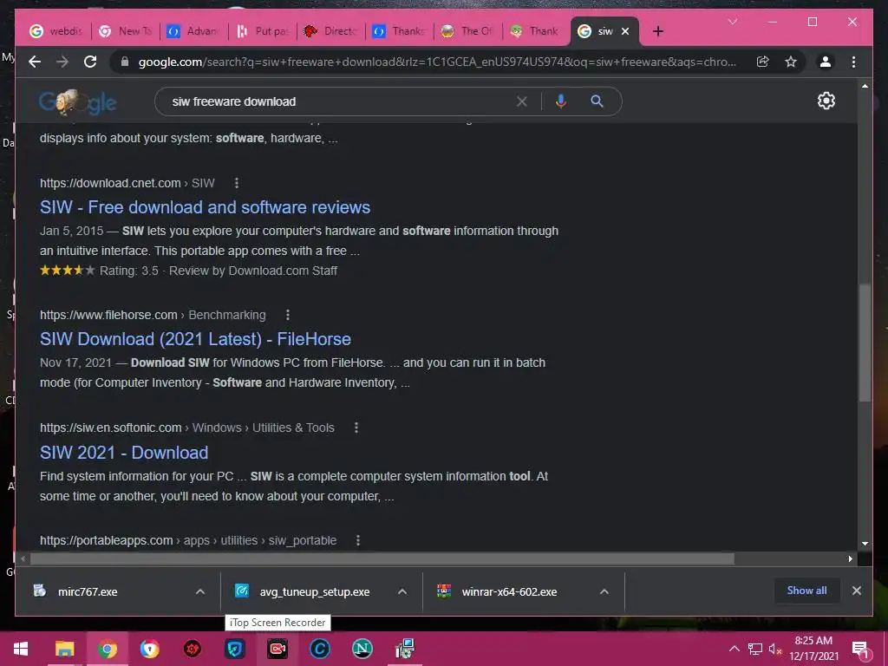Close the active siw tab
The height and width of the screenshot is (666, 888).
point(625,31)
